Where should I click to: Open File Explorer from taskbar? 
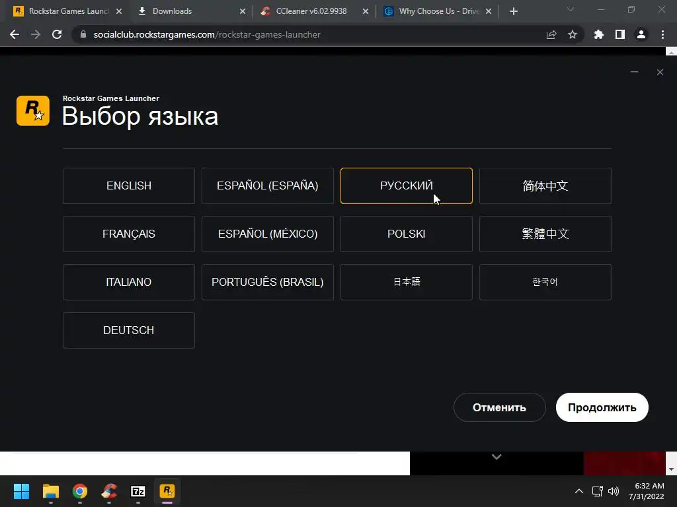coord(50,491)
